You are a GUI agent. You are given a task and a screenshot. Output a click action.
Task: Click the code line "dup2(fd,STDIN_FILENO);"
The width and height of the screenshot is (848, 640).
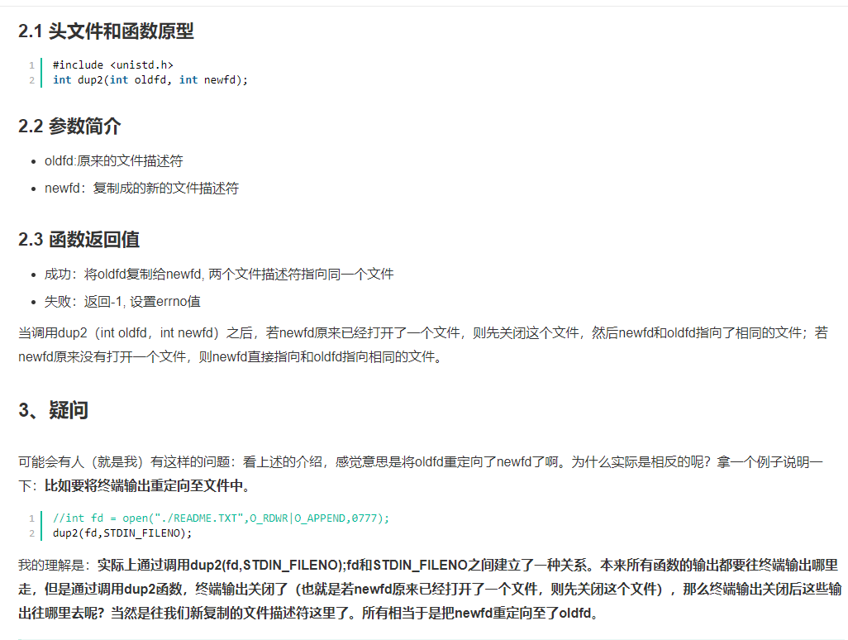(122, 533)
